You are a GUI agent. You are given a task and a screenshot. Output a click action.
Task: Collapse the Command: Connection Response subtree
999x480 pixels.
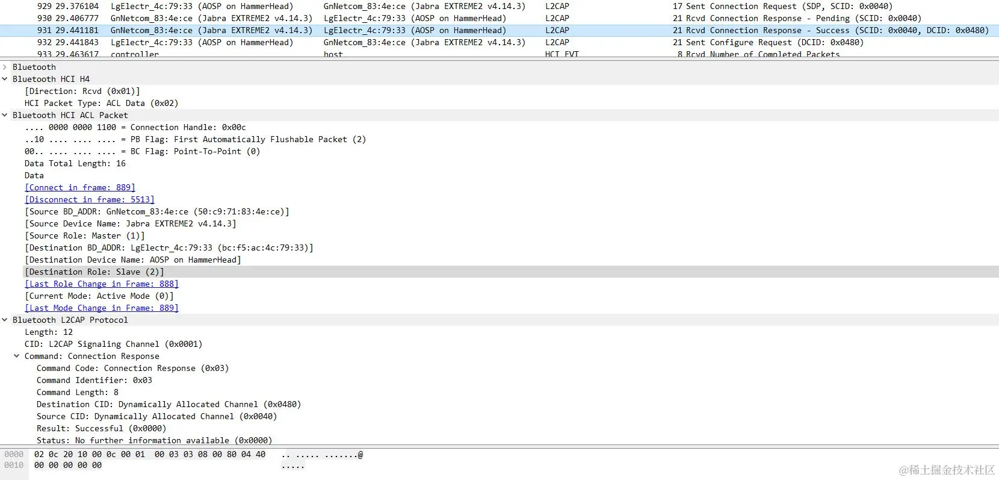coord(17,356)
